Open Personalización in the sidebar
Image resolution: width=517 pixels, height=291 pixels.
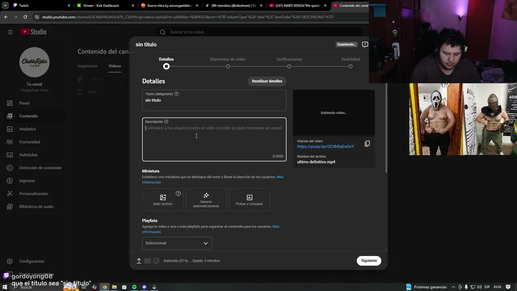point(34,194)
